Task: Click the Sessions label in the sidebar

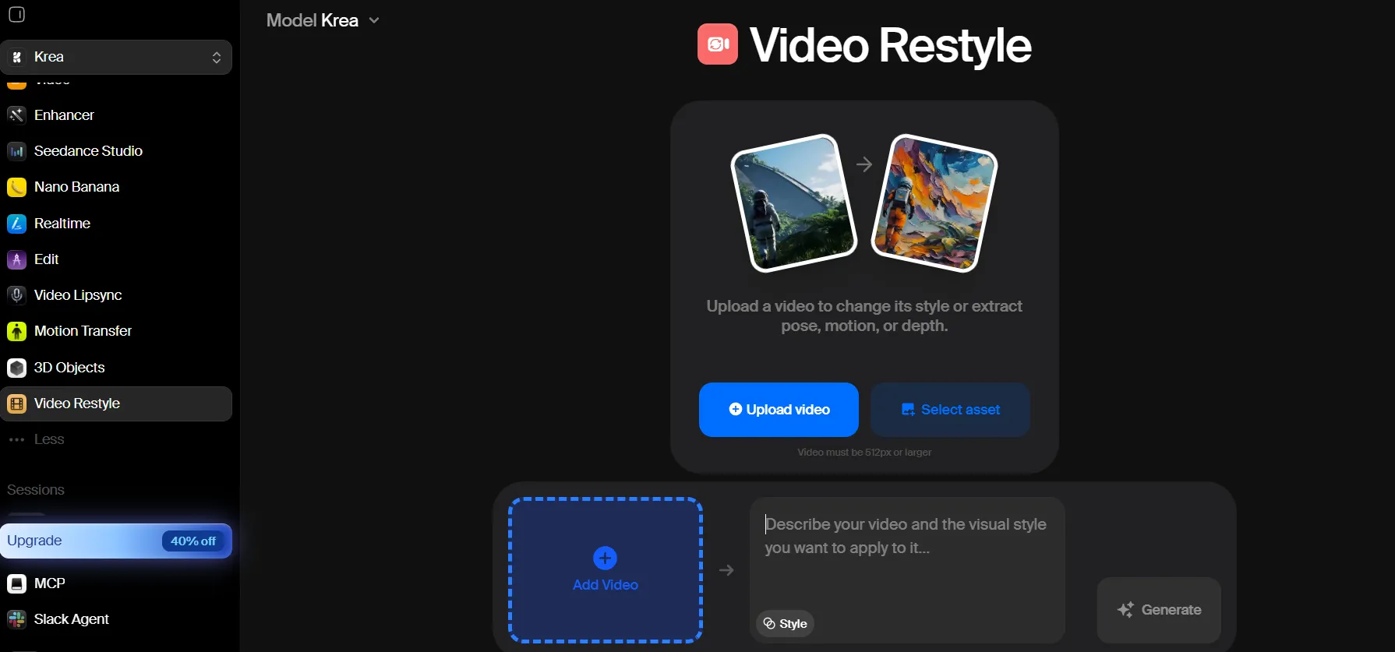Action: tap(36, 490)
